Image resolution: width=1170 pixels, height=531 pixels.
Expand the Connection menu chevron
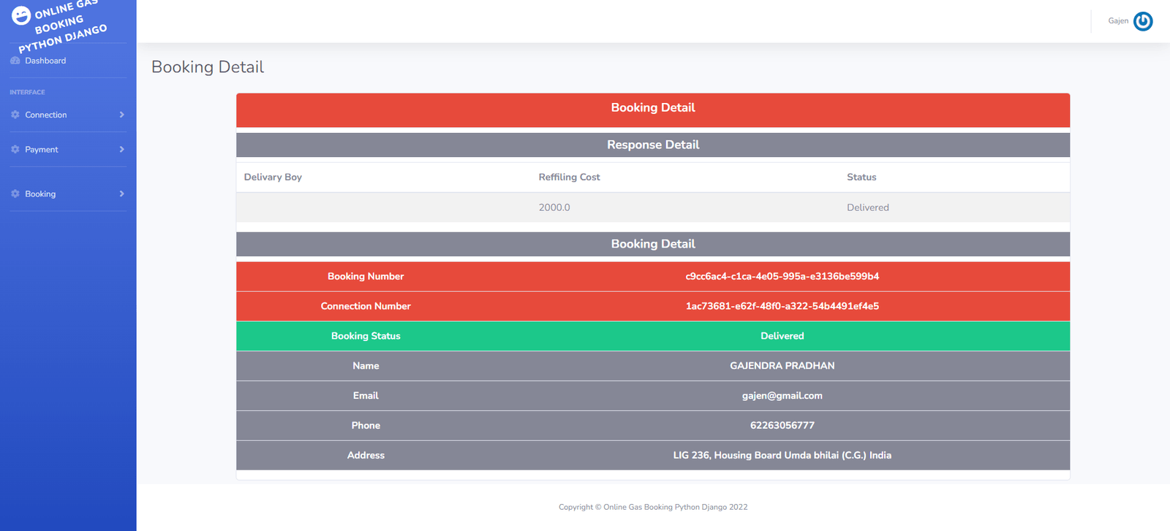(121, 115)
